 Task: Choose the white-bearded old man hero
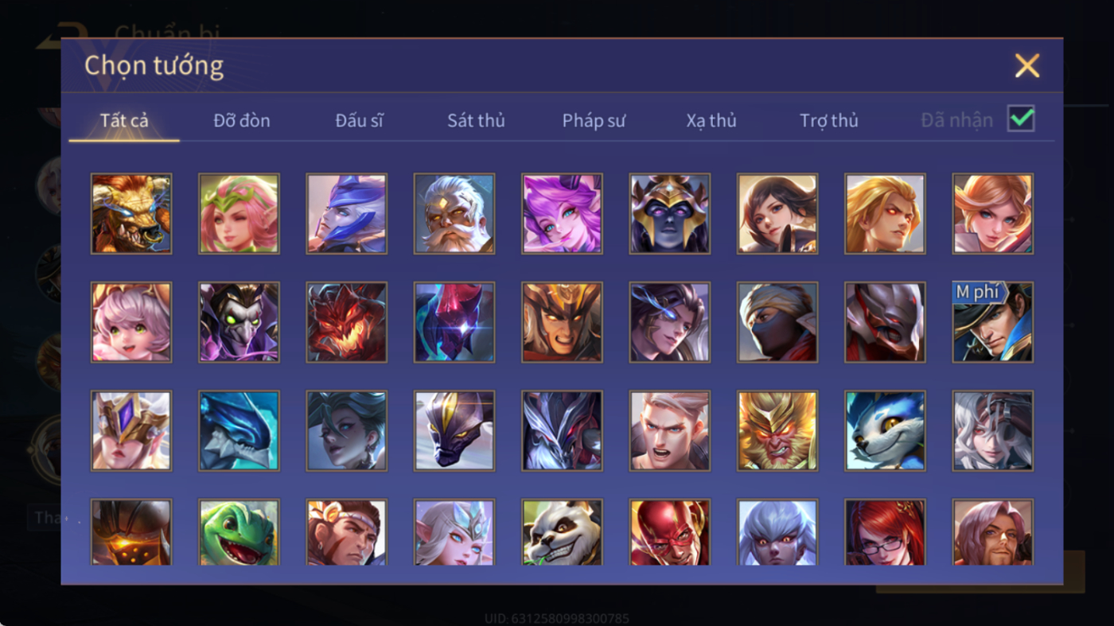(x=454, y=214)
